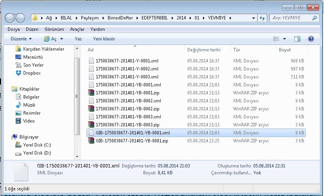The width and height of the screenshot is (324, 196).
Task: Click the Yaz toolbar button
Action: pyautogui.click(x=78, y=39)
